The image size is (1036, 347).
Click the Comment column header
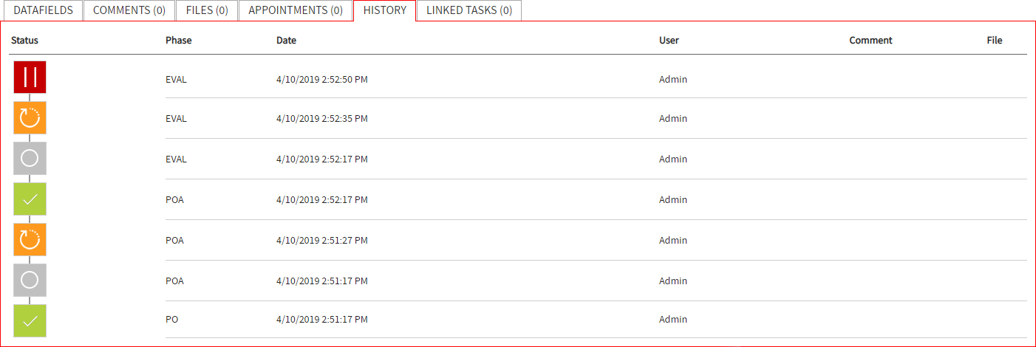point(870,41)
